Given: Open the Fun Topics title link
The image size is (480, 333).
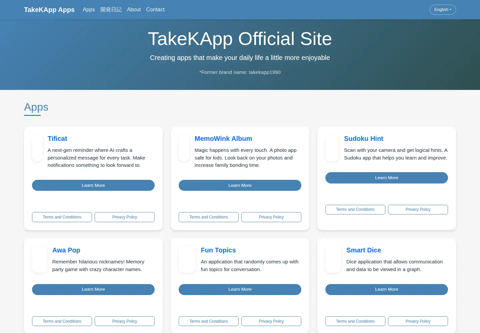Looking at the screenshot, I should (x=218, y=250).
